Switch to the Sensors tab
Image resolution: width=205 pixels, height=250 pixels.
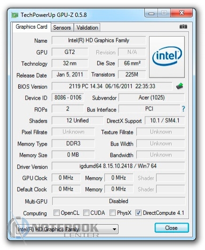62,28
